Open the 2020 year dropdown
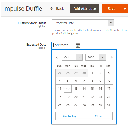 click(x=96, y=57)
